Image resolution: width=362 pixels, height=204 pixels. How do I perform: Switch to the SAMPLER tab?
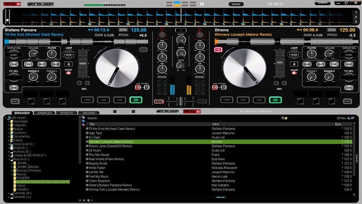tap(44, 113)
